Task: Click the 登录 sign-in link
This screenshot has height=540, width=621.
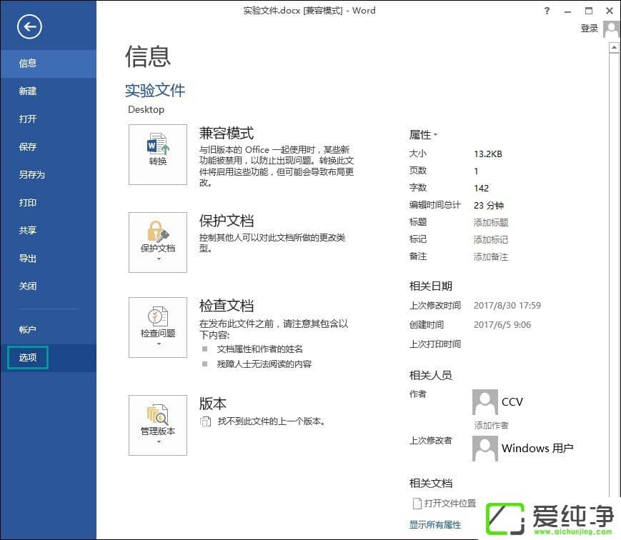Action: (590, 29)
